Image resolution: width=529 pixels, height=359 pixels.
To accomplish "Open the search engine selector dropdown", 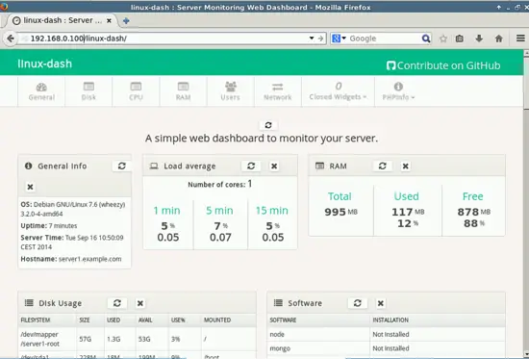I will (340, 38).
